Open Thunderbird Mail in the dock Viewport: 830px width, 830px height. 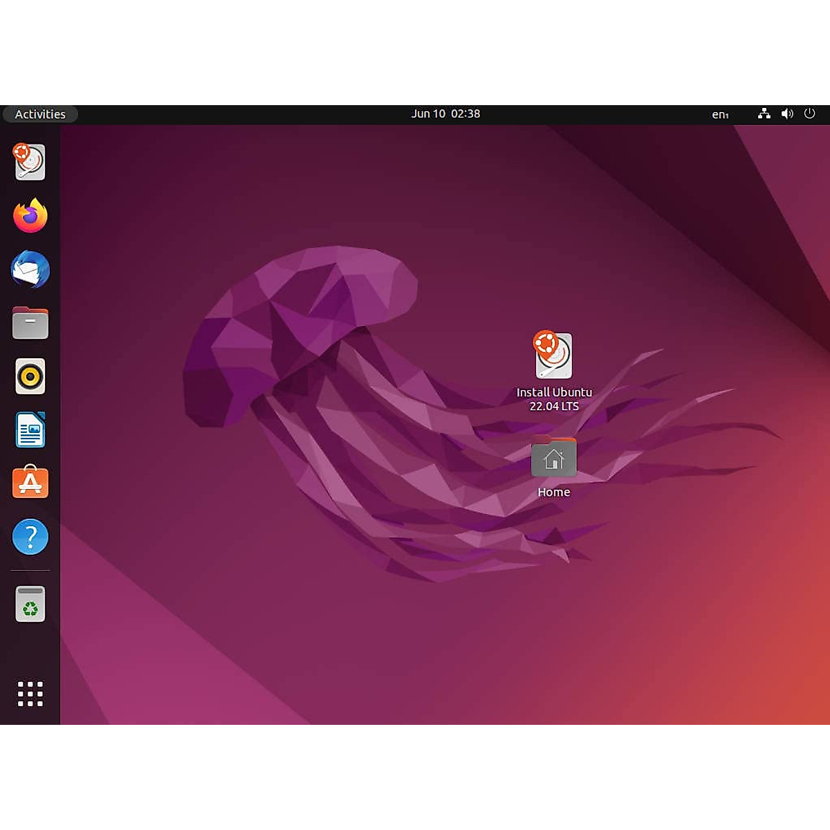[x=30, y=269]
